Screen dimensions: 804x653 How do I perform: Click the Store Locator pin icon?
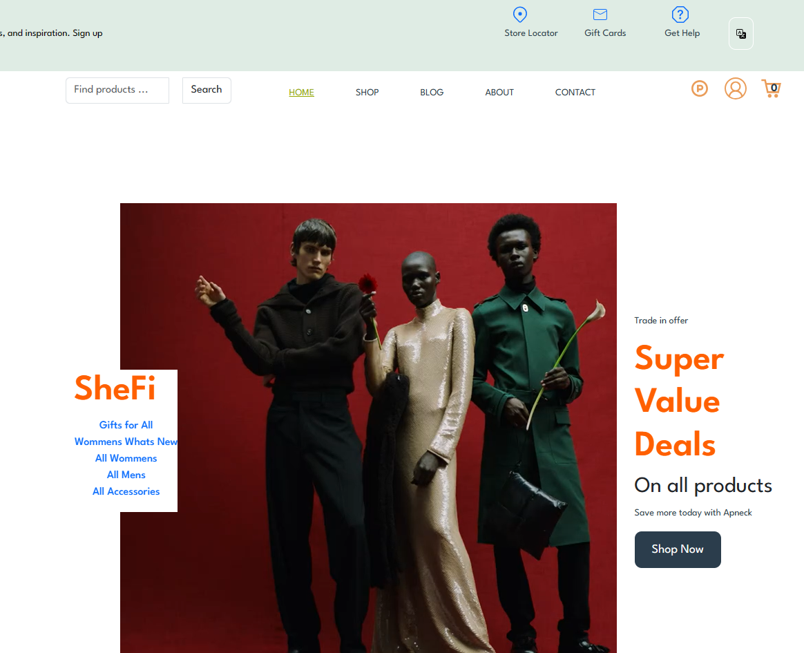[520, 15]
